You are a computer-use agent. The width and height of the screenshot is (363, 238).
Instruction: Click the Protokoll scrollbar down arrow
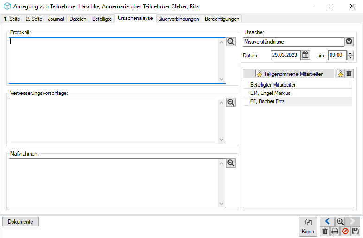pos(222,79)
